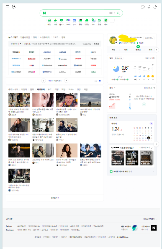Open the beach silhouette article thumbnail
This screenshot has height=249, width=162.
tap(90, 100)
